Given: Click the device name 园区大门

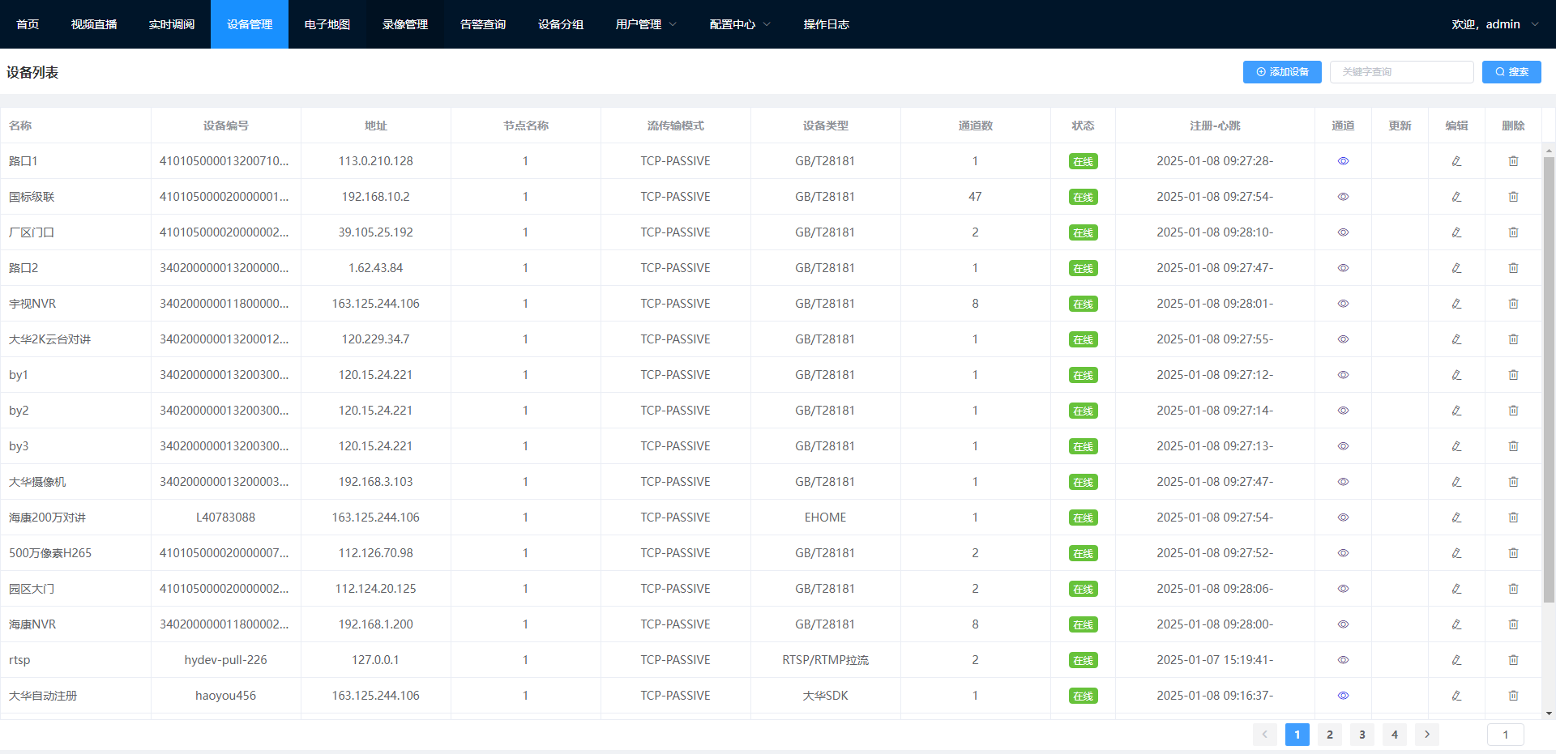Looking at the screenshot, I should (32, 589).
